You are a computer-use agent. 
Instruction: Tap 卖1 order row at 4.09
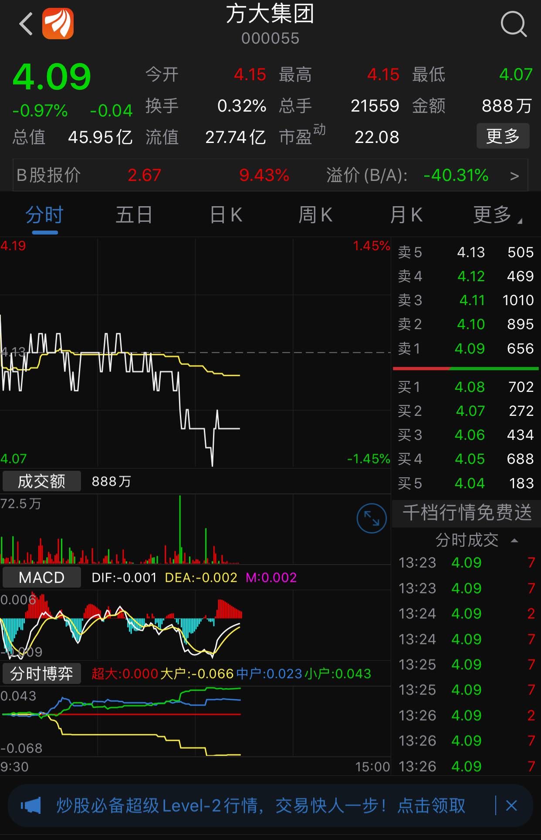click(466, 348)
